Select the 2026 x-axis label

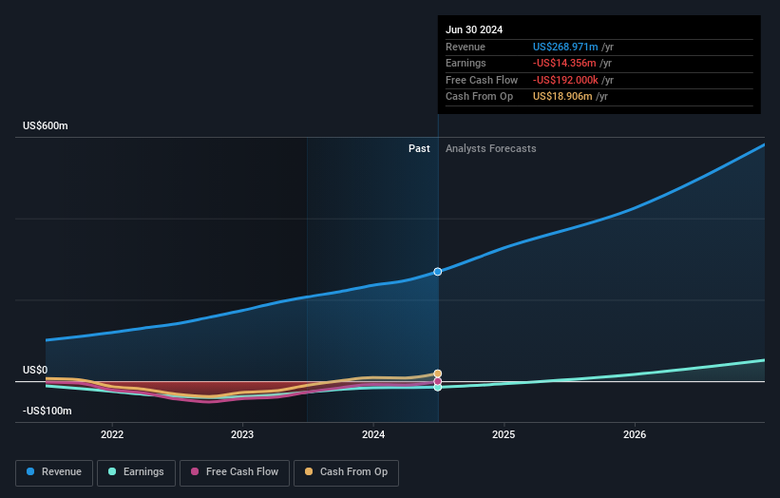tap(635, 434)
